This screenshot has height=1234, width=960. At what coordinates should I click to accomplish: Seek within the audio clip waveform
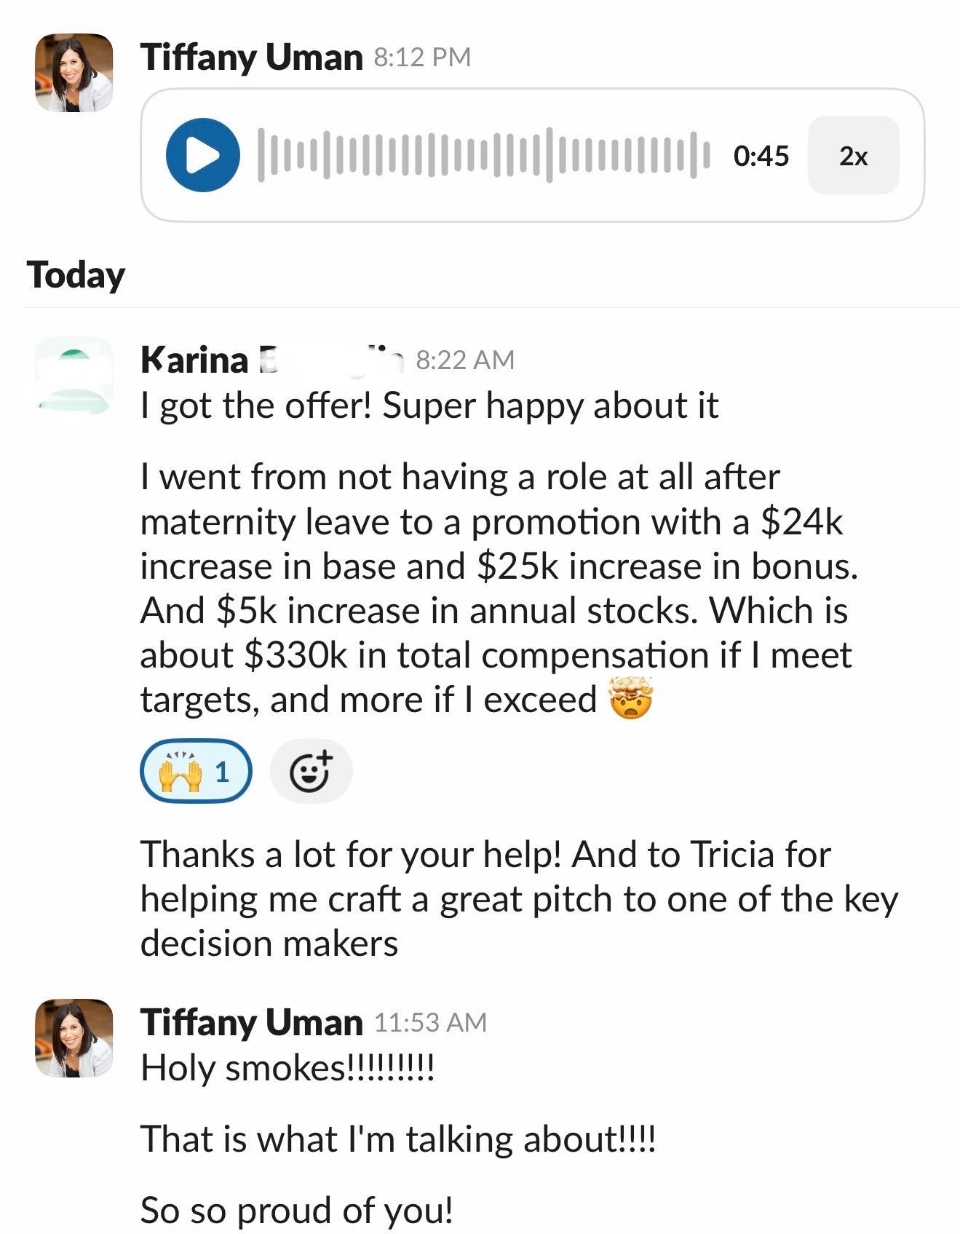point(483,155)
